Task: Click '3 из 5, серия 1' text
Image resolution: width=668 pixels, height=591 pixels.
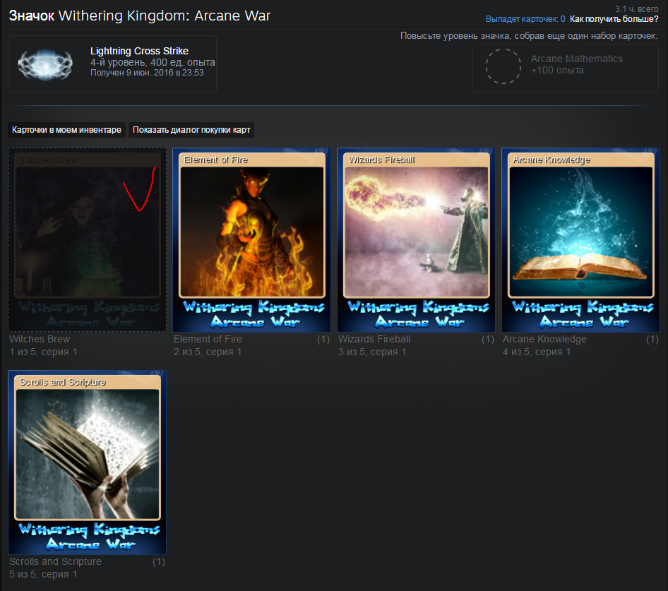Action: 372,352
